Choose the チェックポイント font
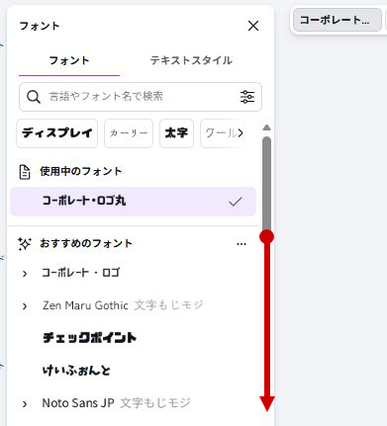Image resolution: width=387 pixels, height=426 pixels. [89, 338]
